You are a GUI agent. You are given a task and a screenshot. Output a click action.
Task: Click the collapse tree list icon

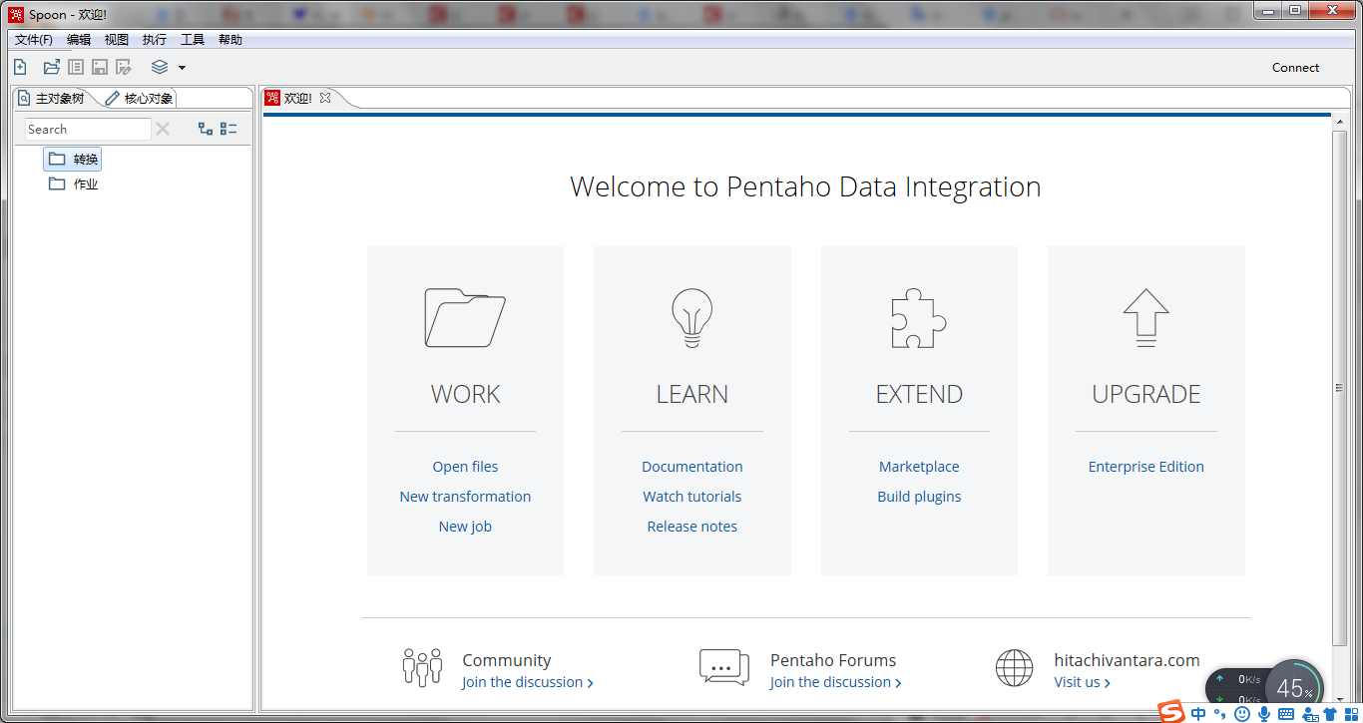pos(228,129)
